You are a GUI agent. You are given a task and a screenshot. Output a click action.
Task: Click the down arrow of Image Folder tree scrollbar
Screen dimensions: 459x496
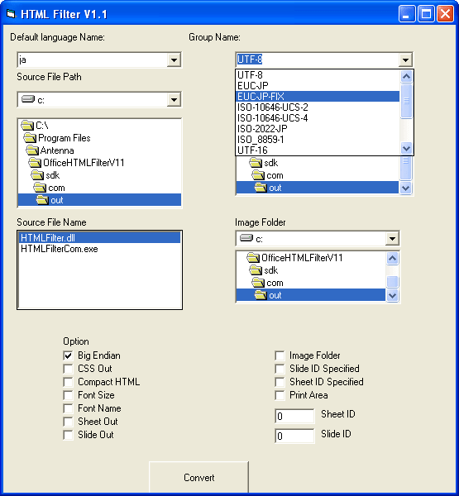tap(392, 295)
